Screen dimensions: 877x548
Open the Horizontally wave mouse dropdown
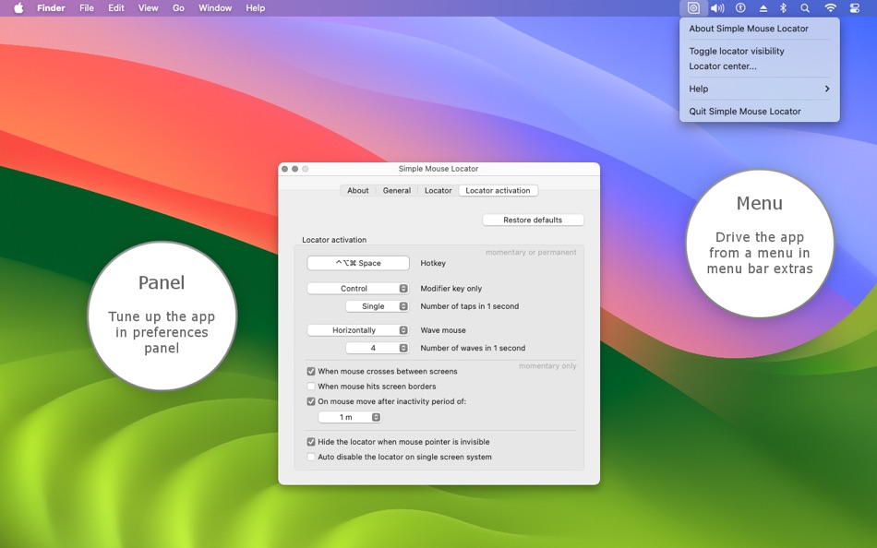pos(358,330)
